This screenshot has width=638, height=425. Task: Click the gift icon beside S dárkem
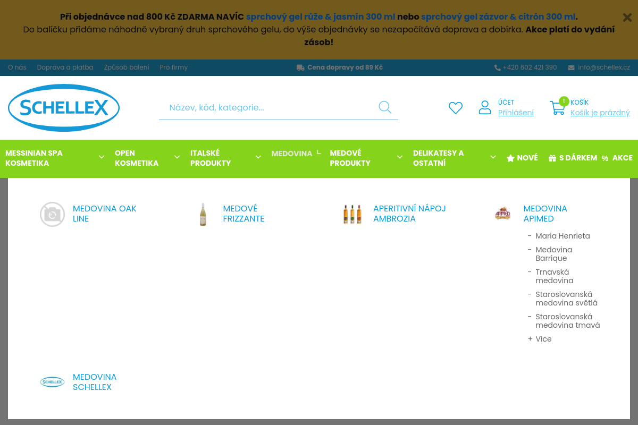coord(552,158)
